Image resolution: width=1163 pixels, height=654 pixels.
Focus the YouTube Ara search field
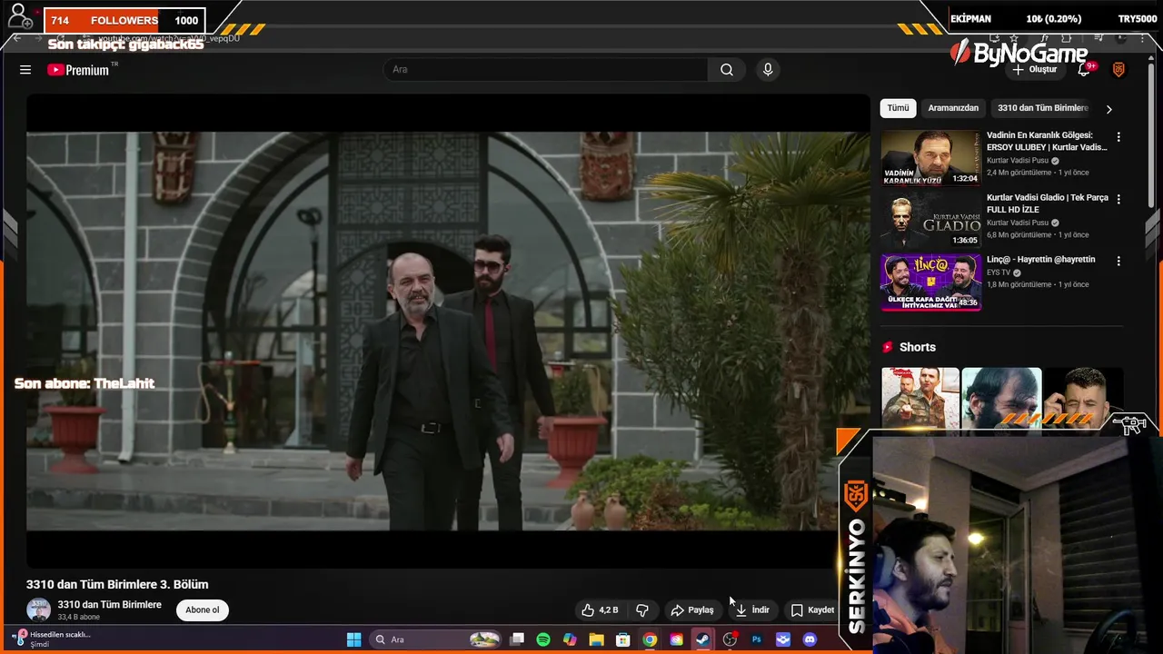click(x=546, y=70)
